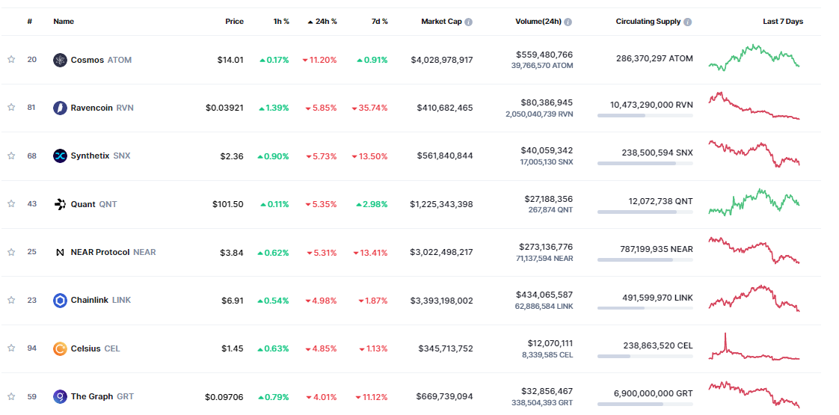The width and height of the screenshot is (839, 415).
Task: Sort table by Name column
Action: pos(64,22)
